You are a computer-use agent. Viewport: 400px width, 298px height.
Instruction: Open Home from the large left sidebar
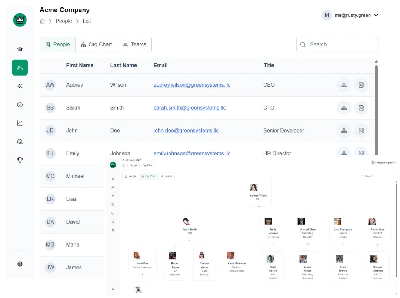coord(20,49)
